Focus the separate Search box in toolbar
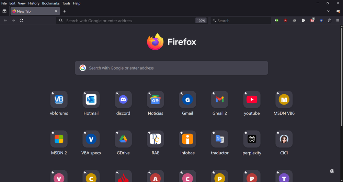 point(241,21)
